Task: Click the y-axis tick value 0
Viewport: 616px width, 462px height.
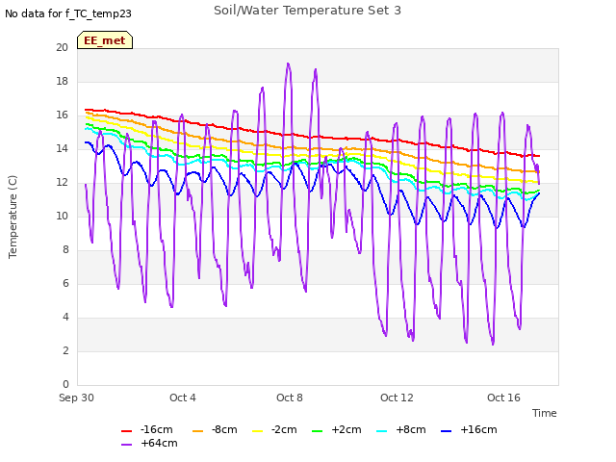Action: [x=65, y=384]
